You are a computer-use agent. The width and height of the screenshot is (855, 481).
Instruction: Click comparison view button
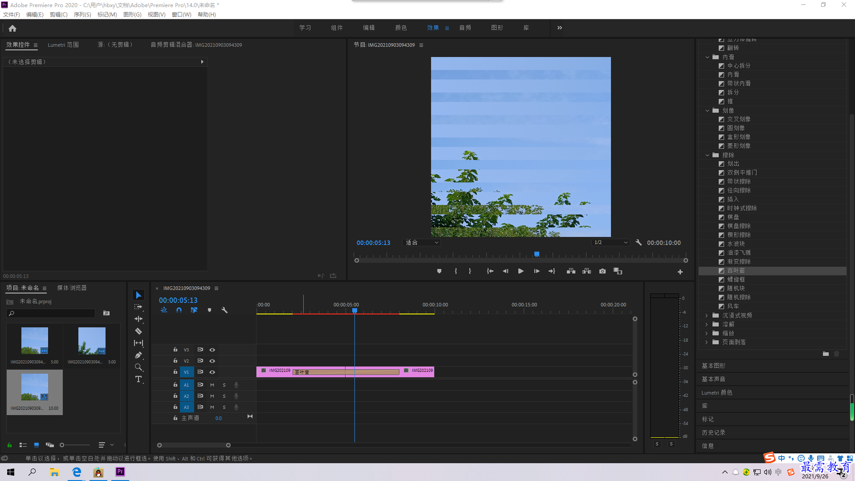tap(618, 271)
